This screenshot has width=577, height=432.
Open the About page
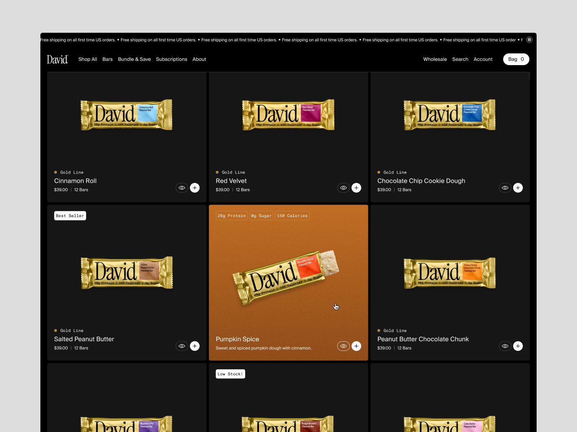pos(199,59)
